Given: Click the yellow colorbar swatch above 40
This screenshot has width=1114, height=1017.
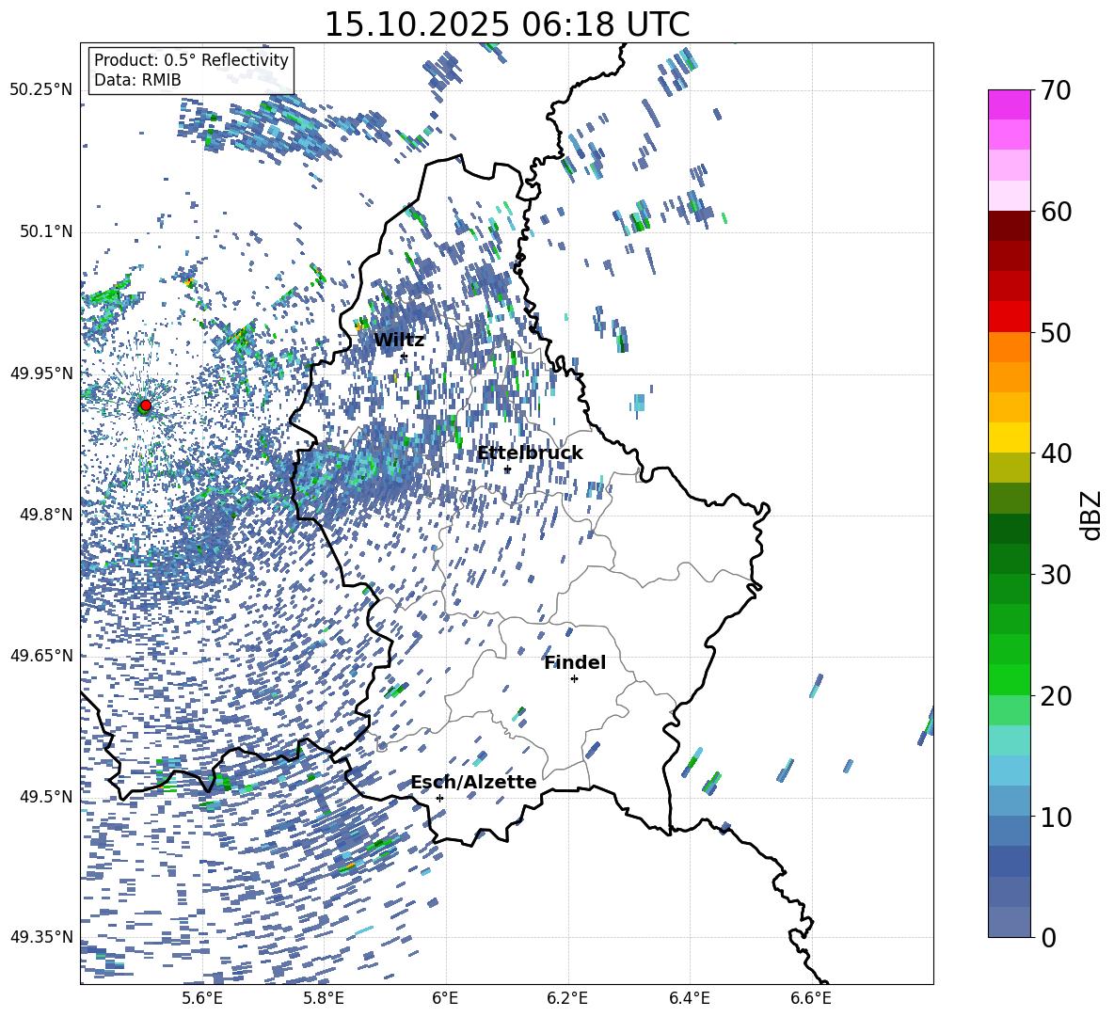Looking at the screenshot, I should [x=1009, y=437].
